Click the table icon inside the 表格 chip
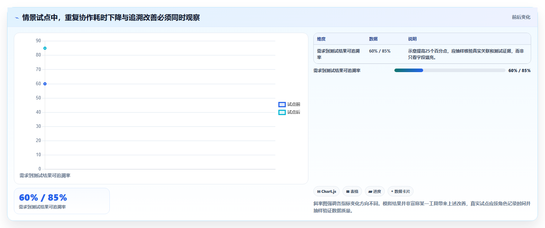 tap(348, 191)
